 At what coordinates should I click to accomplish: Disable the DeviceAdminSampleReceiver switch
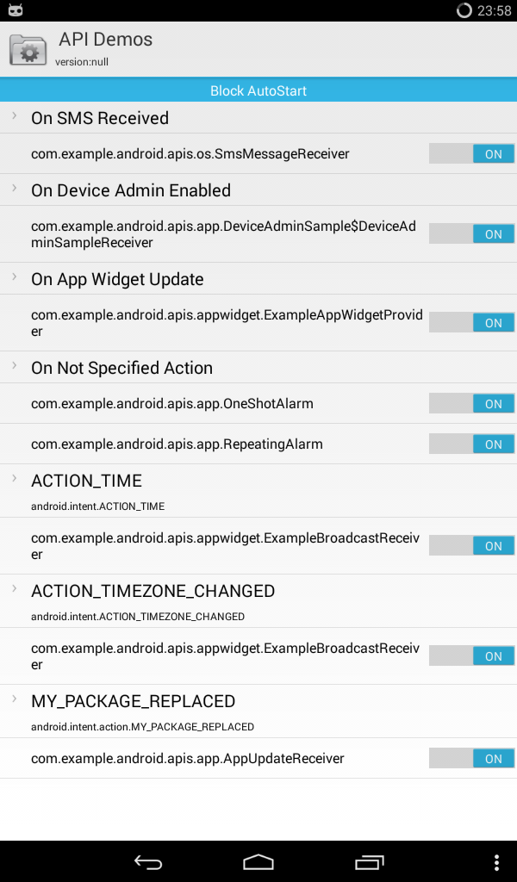point(471,234)
